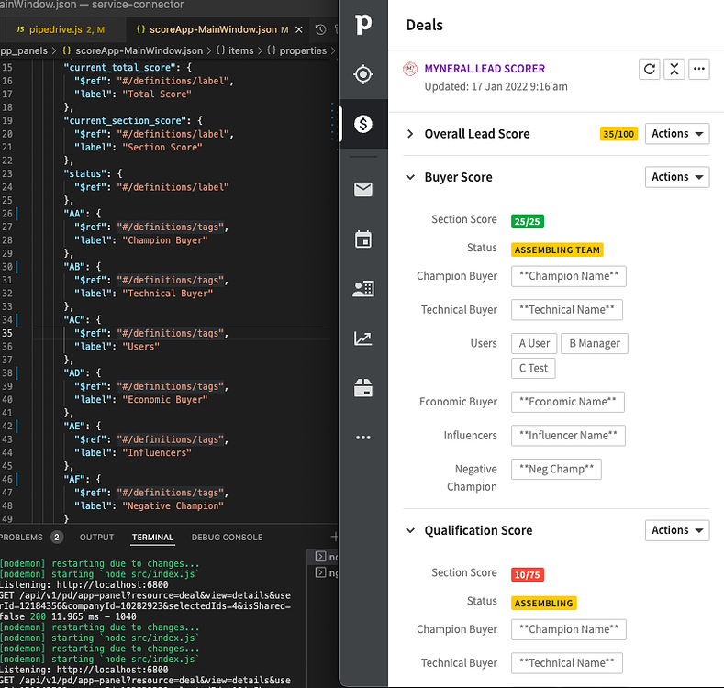Open the More dots icon in Pipedrive sidebar
The height and width of the screenshot is (688, 724).
[x=363, y=438]
